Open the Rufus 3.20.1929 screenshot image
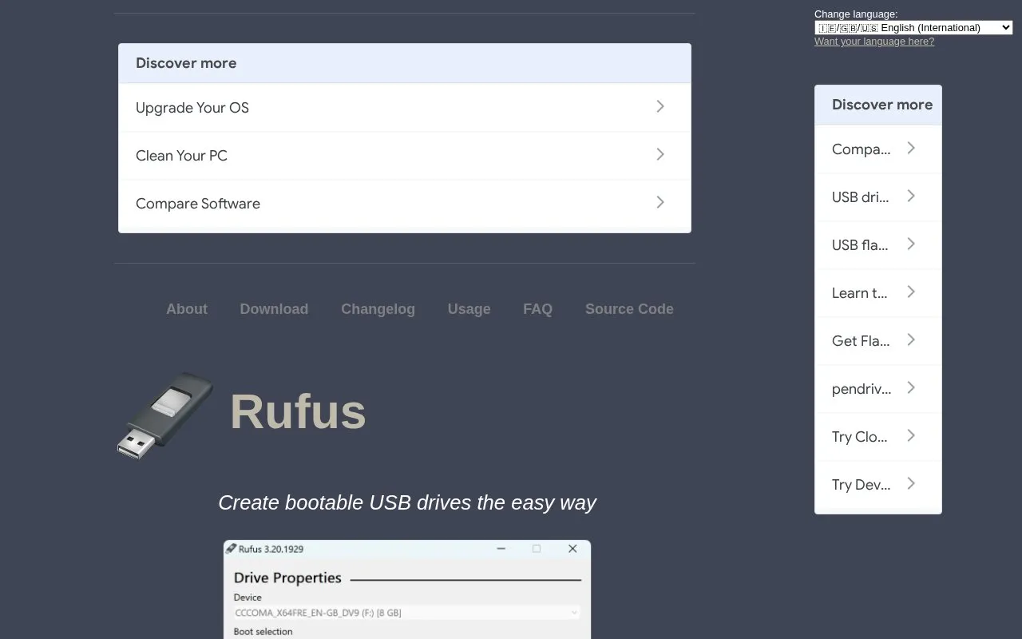The height and width of the screenshot is (639, 1022). (407, 589)
